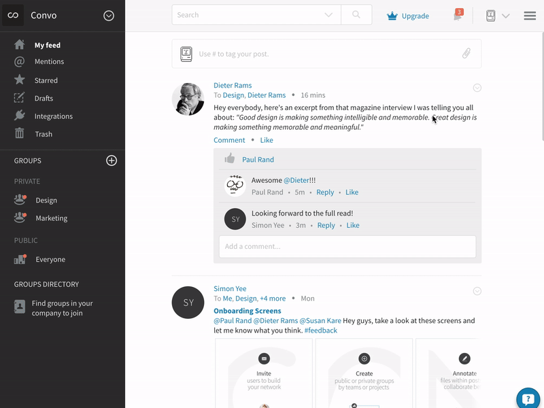Like Paul Rand's comment

click(x=352, y=192)
